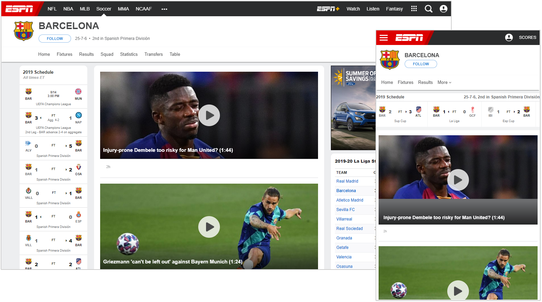Viewport: 542px width, 302px height.
Task: Open Real Madrid in La Liga table
Action: [347, 181]
